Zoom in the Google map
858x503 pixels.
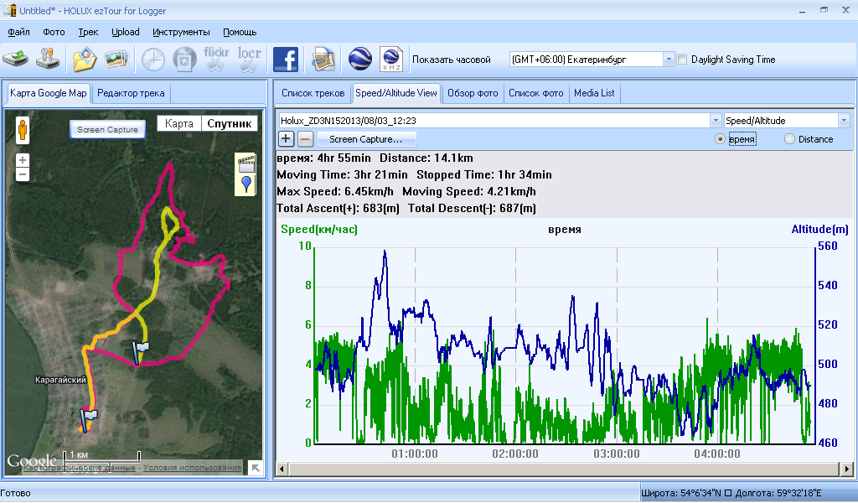23,160
